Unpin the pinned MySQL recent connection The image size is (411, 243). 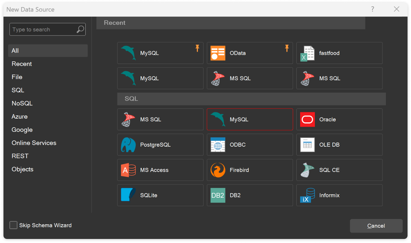[197, 48]
